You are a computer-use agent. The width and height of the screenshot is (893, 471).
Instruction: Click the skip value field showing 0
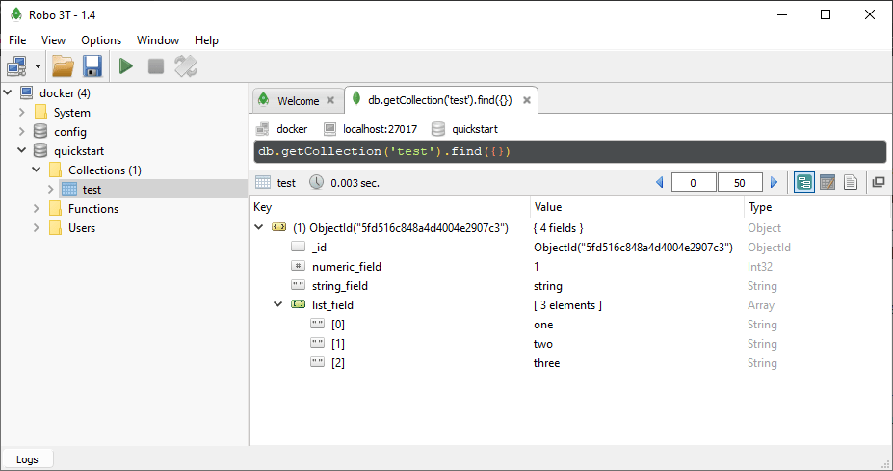[x=693, y=183]
